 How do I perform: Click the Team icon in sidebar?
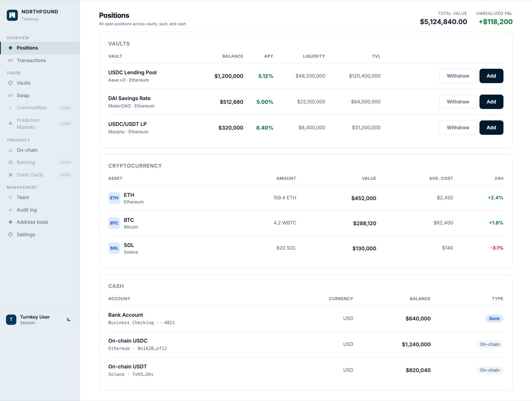(11, 197)
